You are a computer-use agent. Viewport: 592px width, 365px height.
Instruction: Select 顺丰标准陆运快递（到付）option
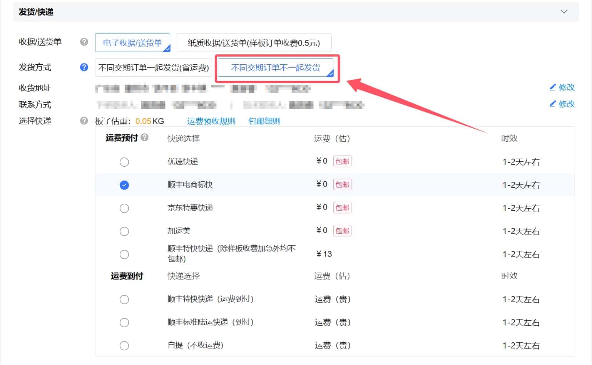[124, 322]
